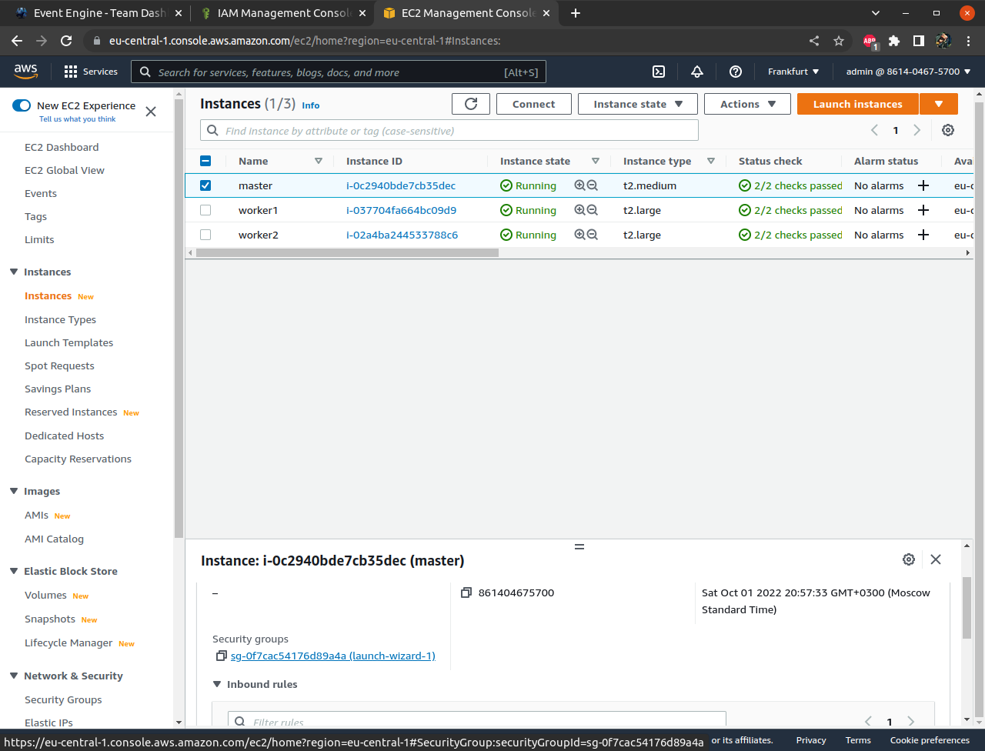The image size is (985, 751).
Task: Click the AWS logo home icon
Action: (25, 71)
